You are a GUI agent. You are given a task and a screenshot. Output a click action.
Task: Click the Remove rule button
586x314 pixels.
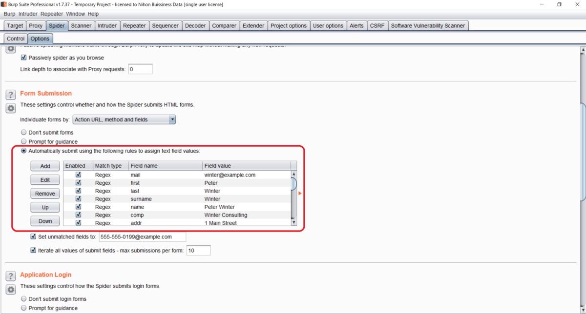(45, 194)
